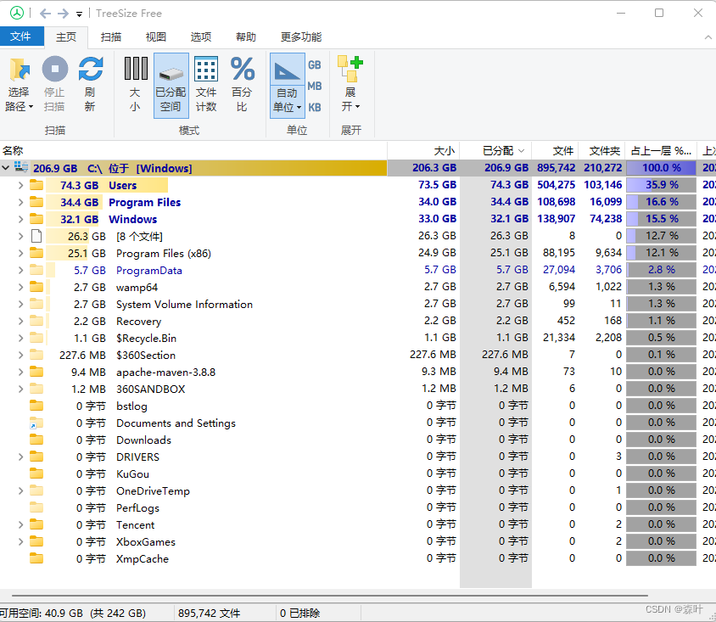
Task: Select the XboxGames folder row
Action: (x=358, y=541)
